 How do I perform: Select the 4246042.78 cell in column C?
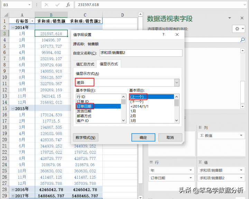[x=85, y=189]
